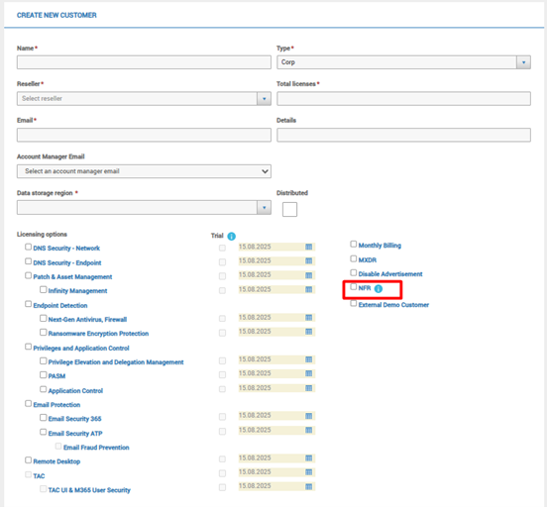Image resolution: width=547 pixels, height=507 pixels.
Task: Tick the Infinity Management checkbox
Action: point(44,289)
